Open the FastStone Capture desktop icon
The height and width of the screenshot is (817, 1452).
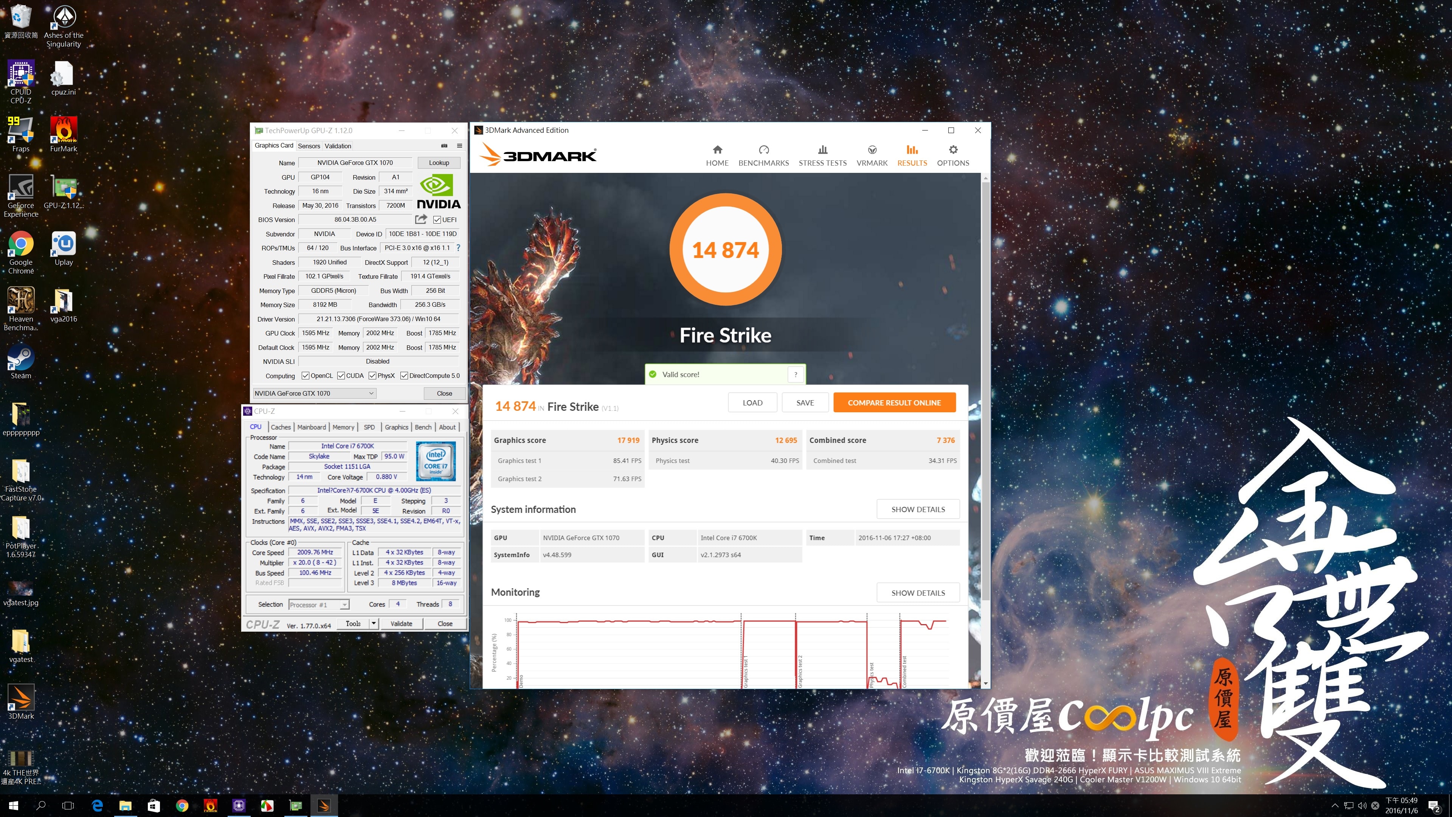(21, 479)
